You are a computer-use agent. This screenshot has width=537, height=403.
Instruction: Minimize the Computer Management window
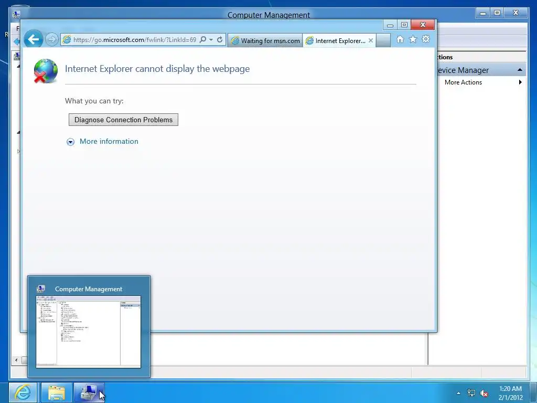pyautogui.click(x=483, y=13)
